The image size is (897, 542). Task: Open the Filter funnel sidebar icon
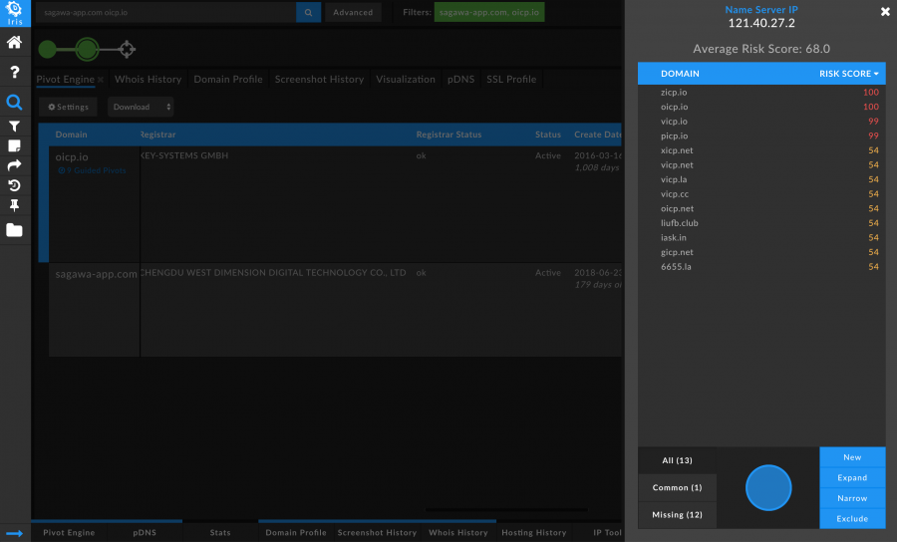point(14,127)
